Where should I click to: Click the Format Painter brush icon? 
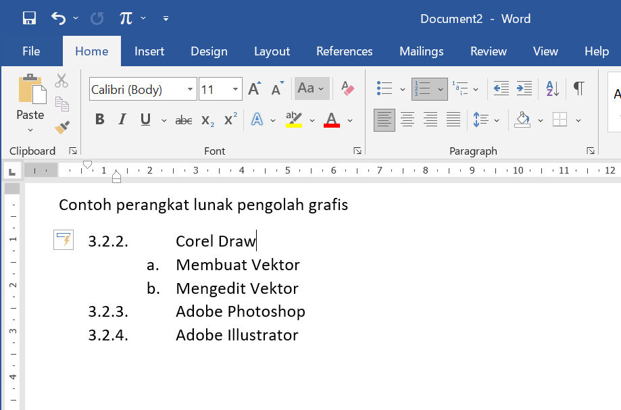[62, 128]
